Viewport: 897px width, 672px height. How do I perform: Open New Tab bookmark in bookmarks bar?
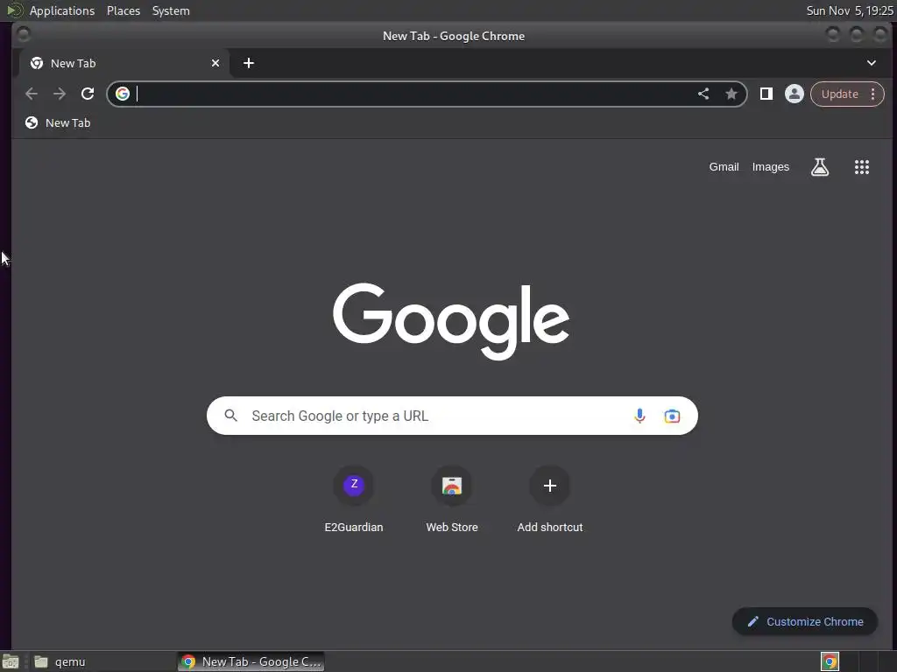point(58,122)
